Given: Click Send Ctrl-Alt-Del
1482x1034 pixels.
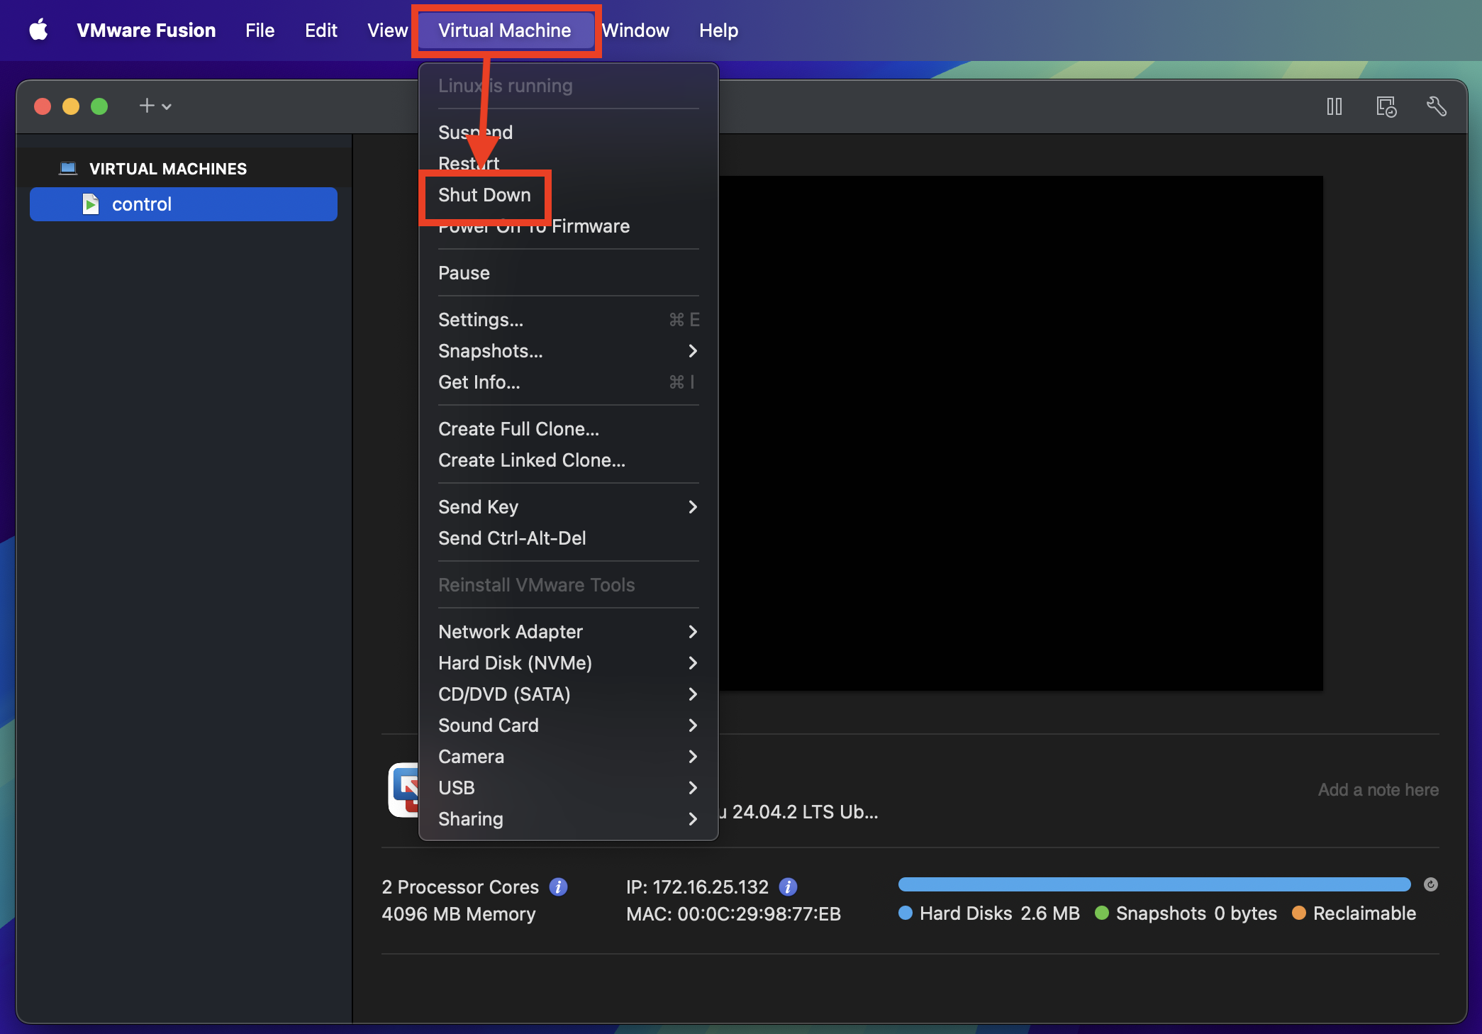Looking at the screenshot, I should [x=512, y=538].
